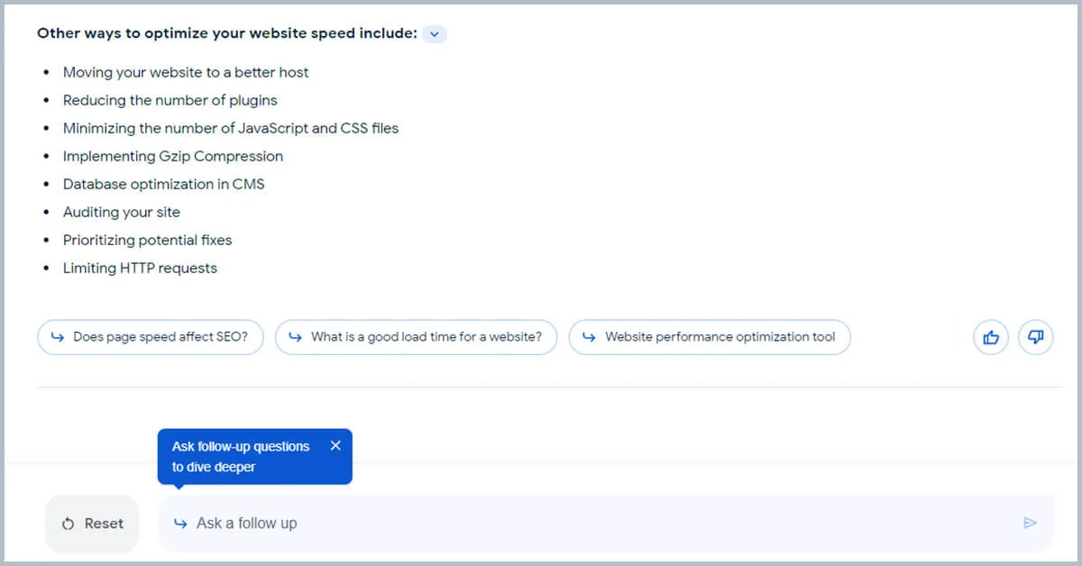Screen dimensions: 1082x566
Task: Click the thumbs up feedback icon
Action: coord(991,338)
